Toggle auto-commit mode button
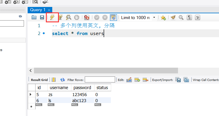This screenshot has width=219, height=116. [x=113, y=18]
